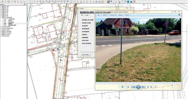Enable the Hydranty GPS layer checkbox

[x=5, y=25]
